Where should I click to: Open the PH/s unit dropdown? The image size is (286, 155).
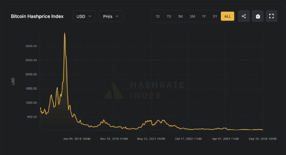(111, 16)
